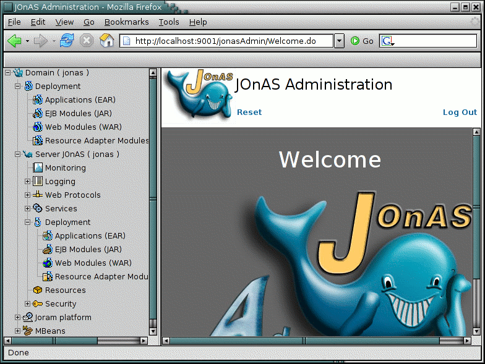Click the green Back arrow button
Screen dimensions: 485x364
tap(14, 41)
